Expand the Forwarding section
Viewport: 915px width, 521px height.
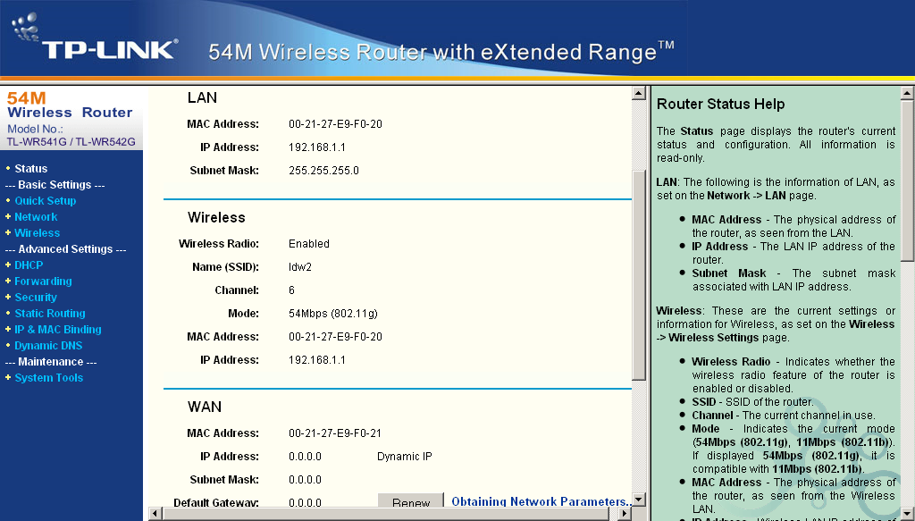(43, 282)
